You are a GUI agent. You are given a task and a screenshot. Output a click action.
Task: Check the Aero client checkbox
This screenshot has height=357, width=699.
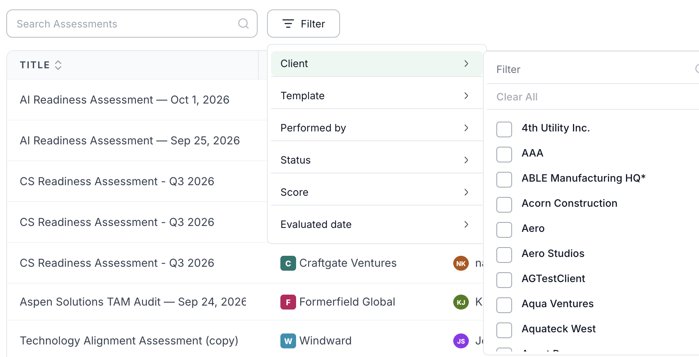tap(504, 230)
